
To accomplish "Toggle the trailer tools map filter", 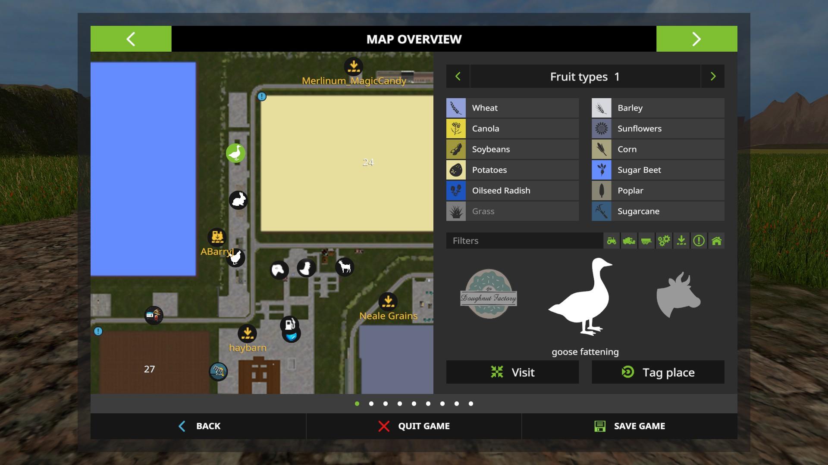I will point(646,241).
